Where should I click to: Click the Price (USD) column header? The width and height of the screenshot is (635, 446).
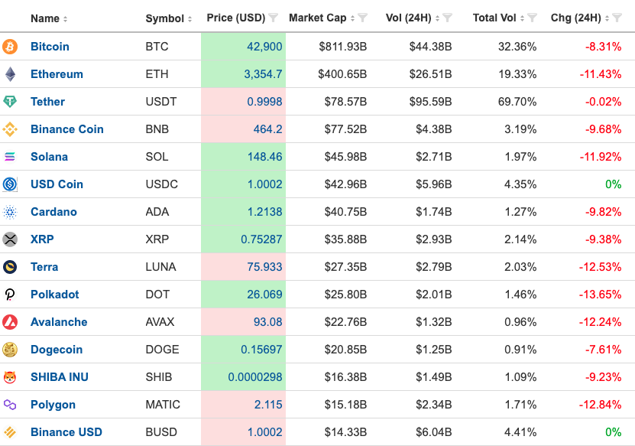click(x=236, y=18)
